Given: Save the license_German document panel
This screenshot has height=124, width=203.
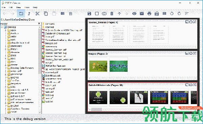Looking at the screenshot, I should 187,22.
